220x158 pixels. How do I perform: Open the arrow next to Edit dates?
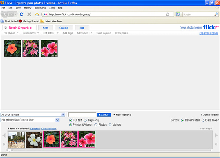pos(58,33)
